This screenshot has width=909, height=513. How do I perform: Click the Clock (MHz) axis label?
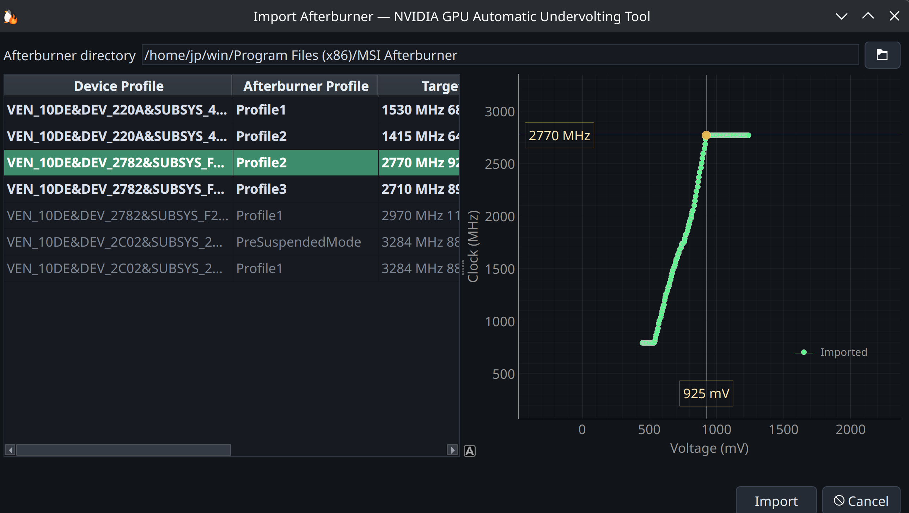click(x=473, y=246)
